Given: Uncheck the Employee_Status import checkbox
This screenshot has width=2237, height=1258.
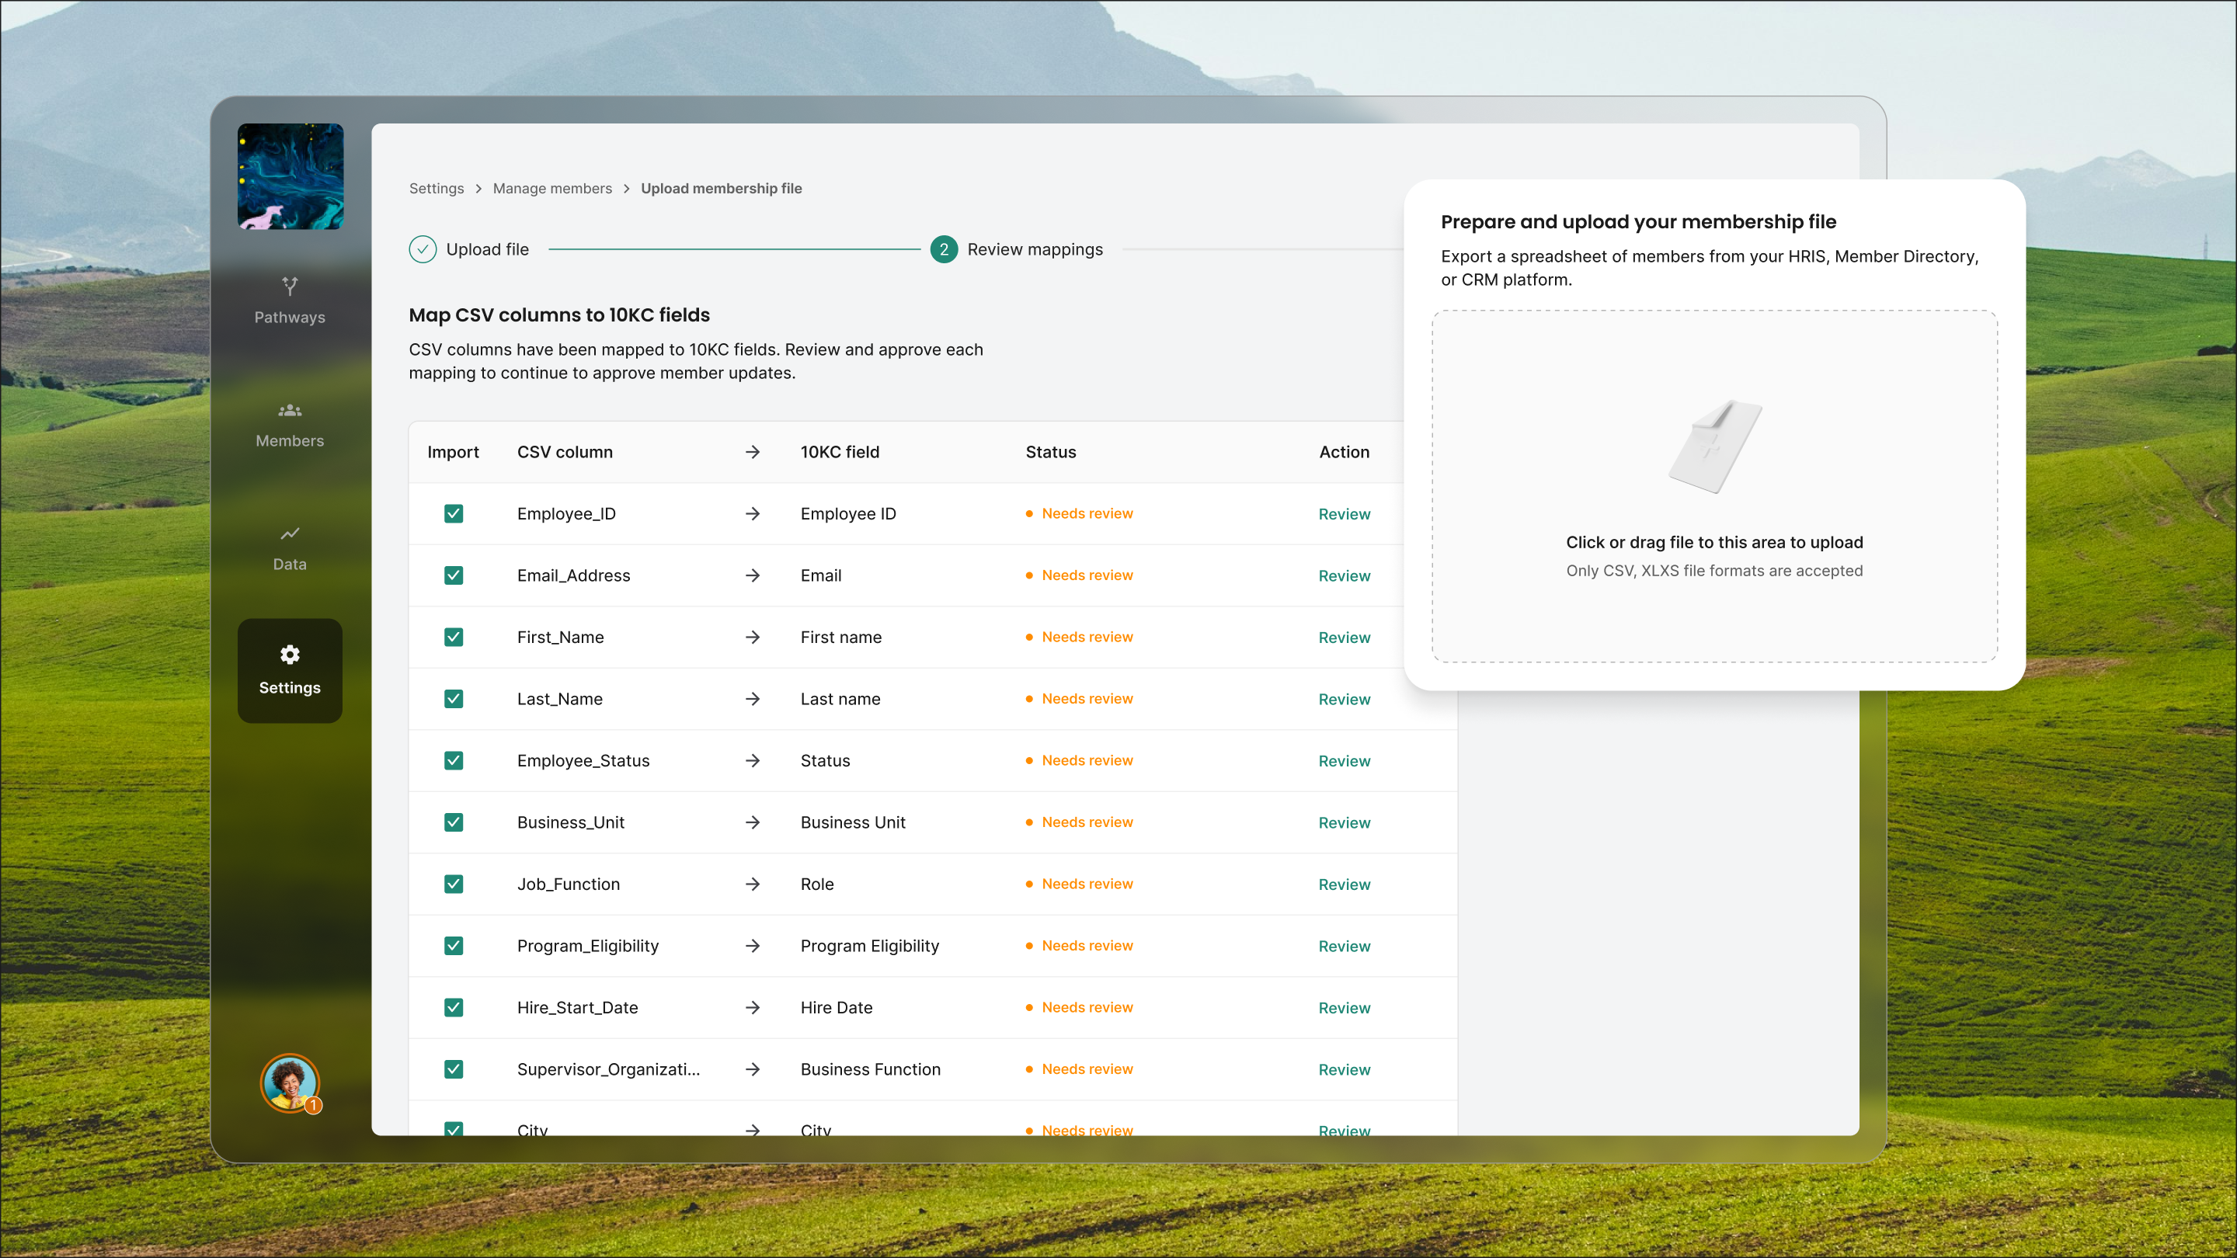Looking at the screenshot, I should 454,759.
